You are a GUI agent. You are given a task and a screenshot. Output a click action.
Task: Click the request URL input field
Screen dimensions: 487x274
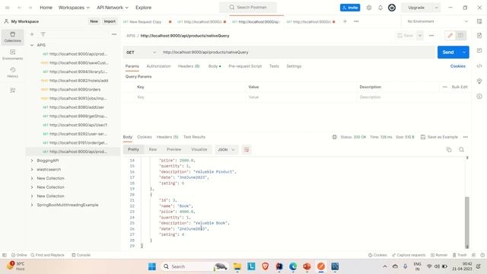click(298, 53)
